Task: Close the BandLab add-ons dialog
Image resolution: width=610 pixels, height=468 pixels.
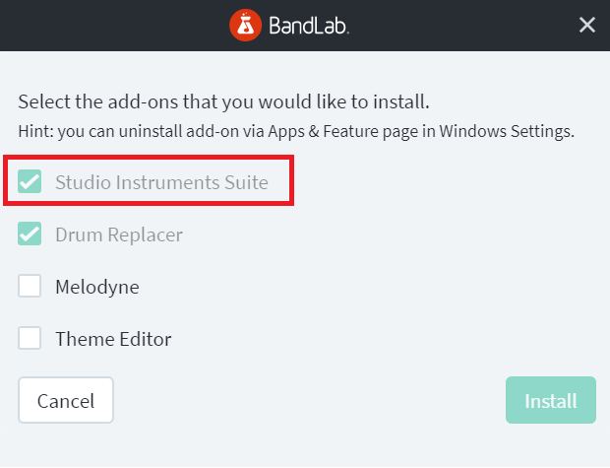Action: point(587,26)
